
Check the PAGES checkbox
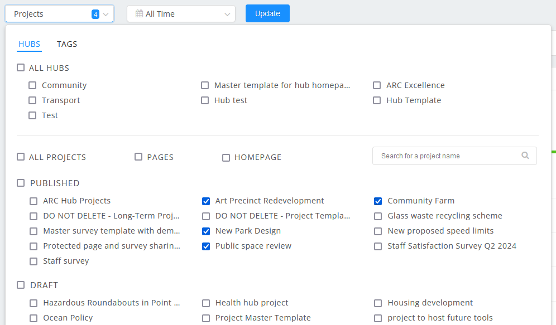coord(138,157)
